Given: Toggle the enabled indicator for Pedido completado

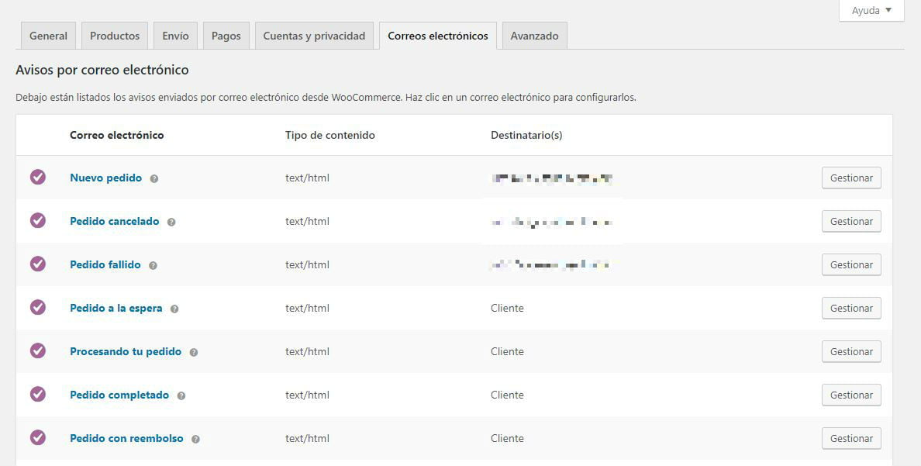Looking at the screenshot, I should pos(38,395).
